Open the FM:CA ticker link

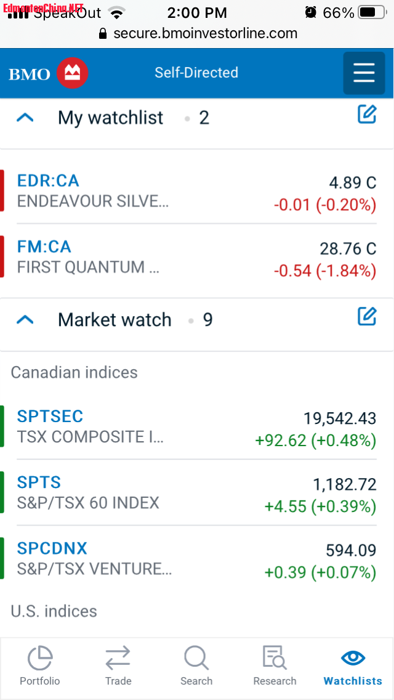tap(44, 246)
